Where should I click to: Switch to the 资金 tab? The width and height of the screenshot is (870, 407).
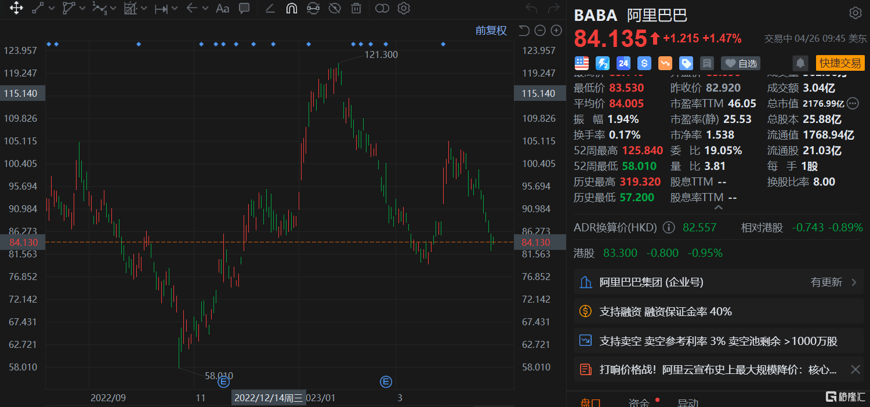point(639,402)
